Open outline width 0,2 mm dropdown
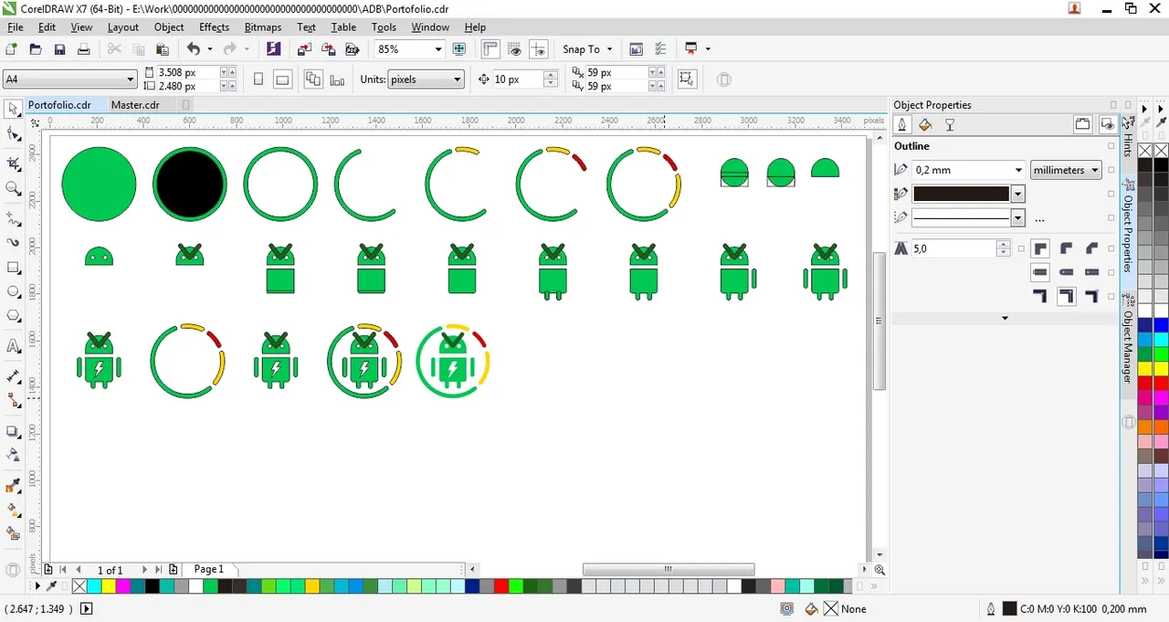1169x622 pixels. click(1018, 170)
